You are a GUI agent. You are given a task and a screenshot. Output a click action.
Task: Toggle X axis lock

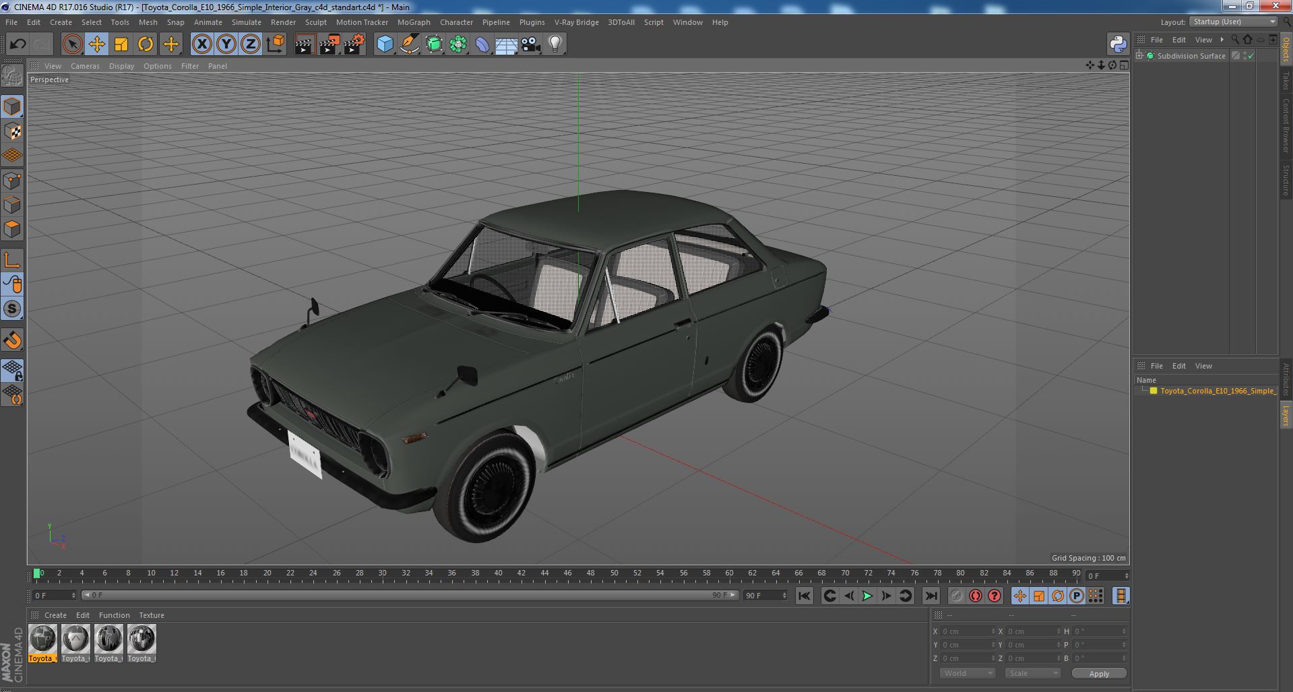click(x=201, y=44)
